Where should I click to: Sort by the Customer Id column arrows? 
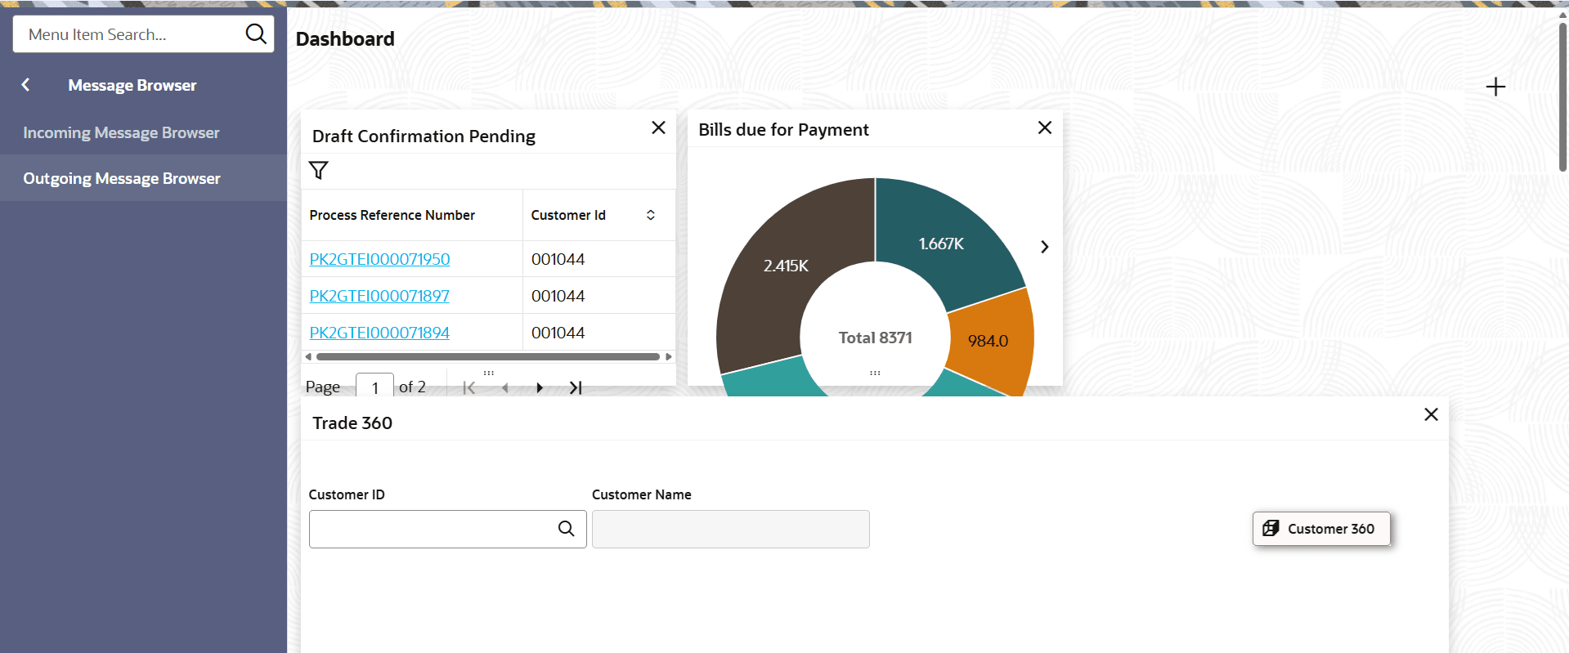651,215
